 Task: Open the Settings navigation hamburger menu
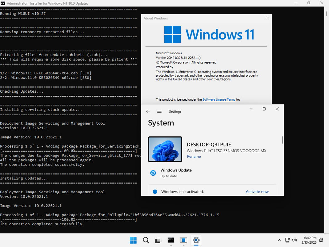[x=159, y=111]
